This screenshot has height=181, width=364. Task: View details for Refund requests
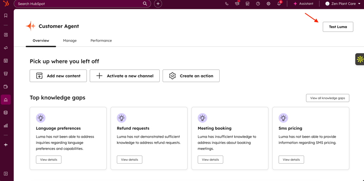pyautogui.click(x=129, y=160)
